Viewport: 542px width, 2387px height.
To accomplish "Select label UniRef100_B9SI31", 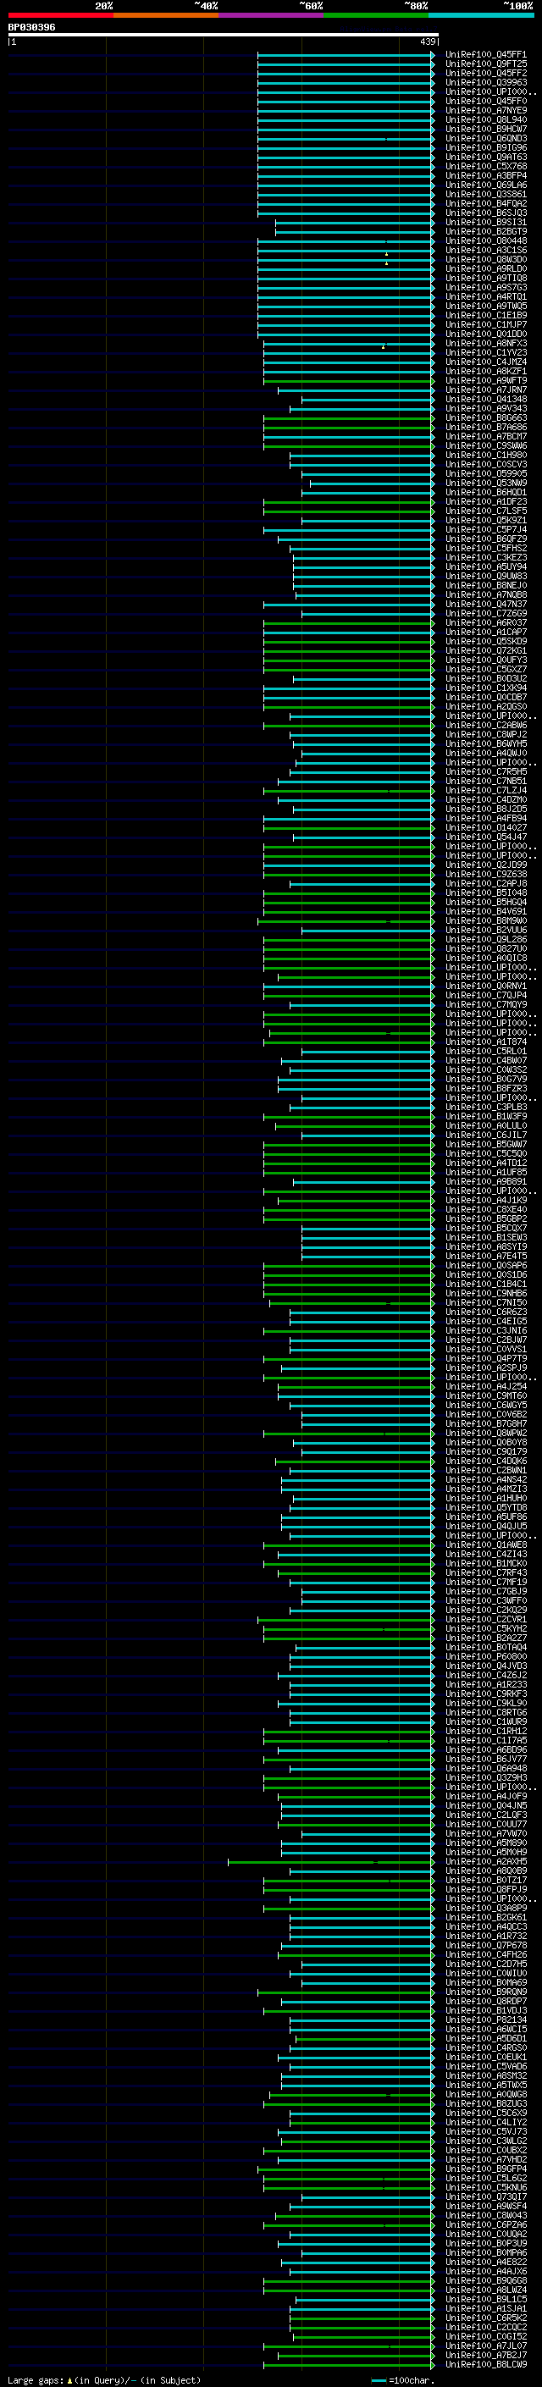I will [x=485, y=223].
